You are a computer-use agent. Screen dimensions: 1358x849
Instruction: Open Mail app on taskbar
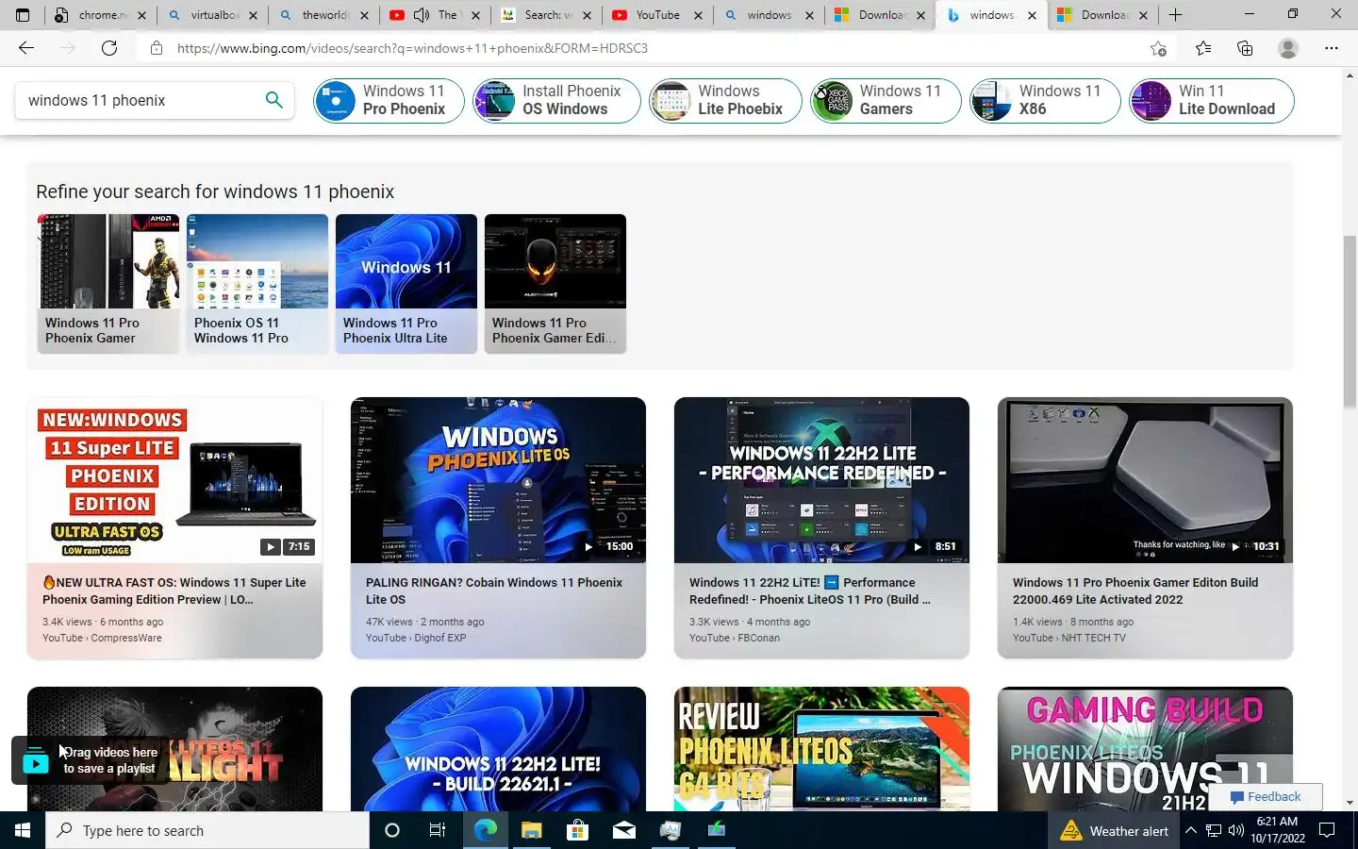[x=623, y=830]
